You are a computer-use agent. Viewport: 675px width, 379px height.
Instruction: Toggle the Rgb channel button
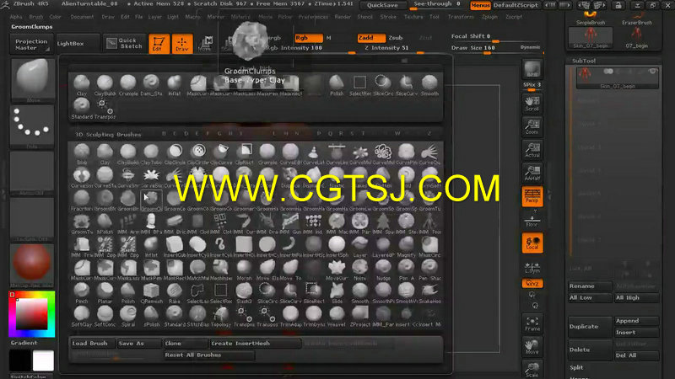point(308,38)
